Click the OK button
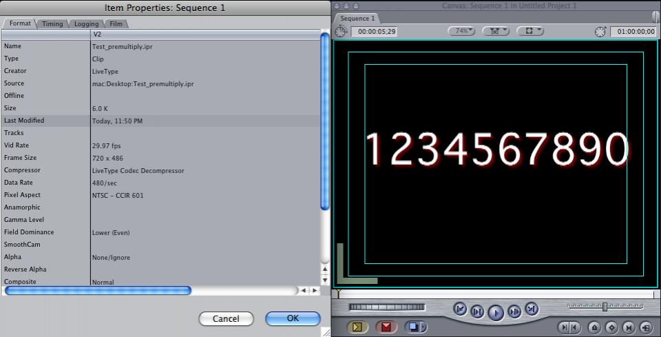 pos(293,318)
